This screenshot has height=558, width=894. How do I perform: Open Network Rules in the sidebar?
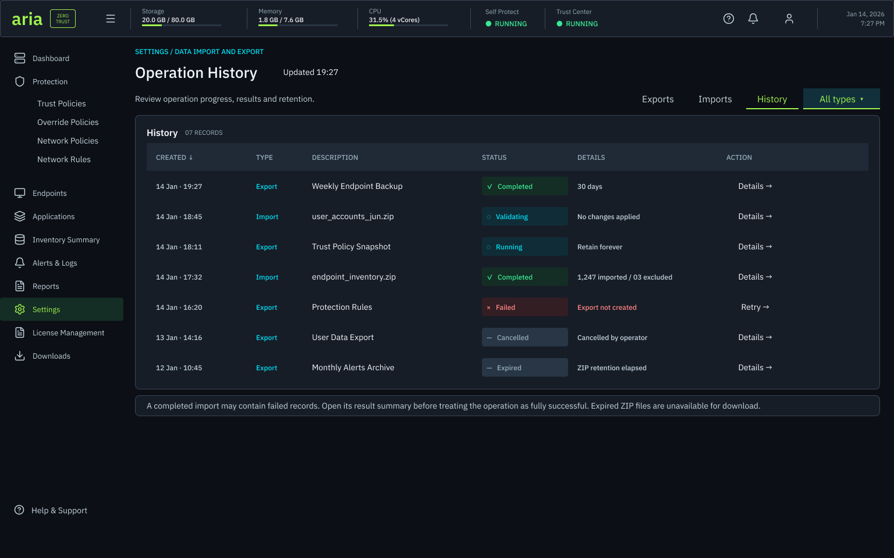pyautogui.click(x=64, y=159)
